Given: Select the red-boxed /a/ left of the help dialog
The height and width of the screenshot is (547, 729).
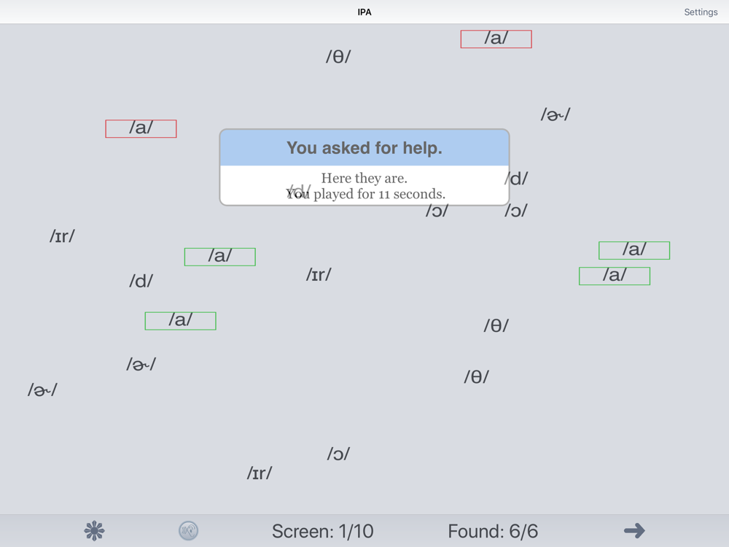Looking at the screenshot, I should pos(141,128).
